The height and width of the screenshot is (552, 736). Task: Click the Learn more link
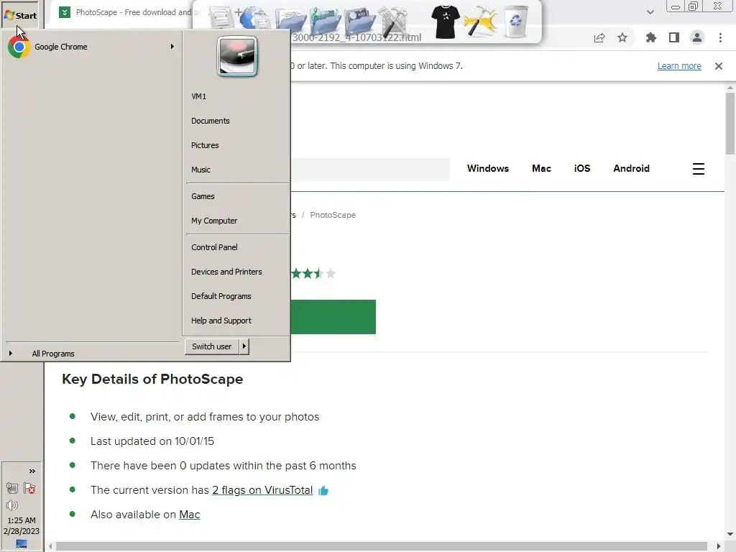tap(679, 66)
